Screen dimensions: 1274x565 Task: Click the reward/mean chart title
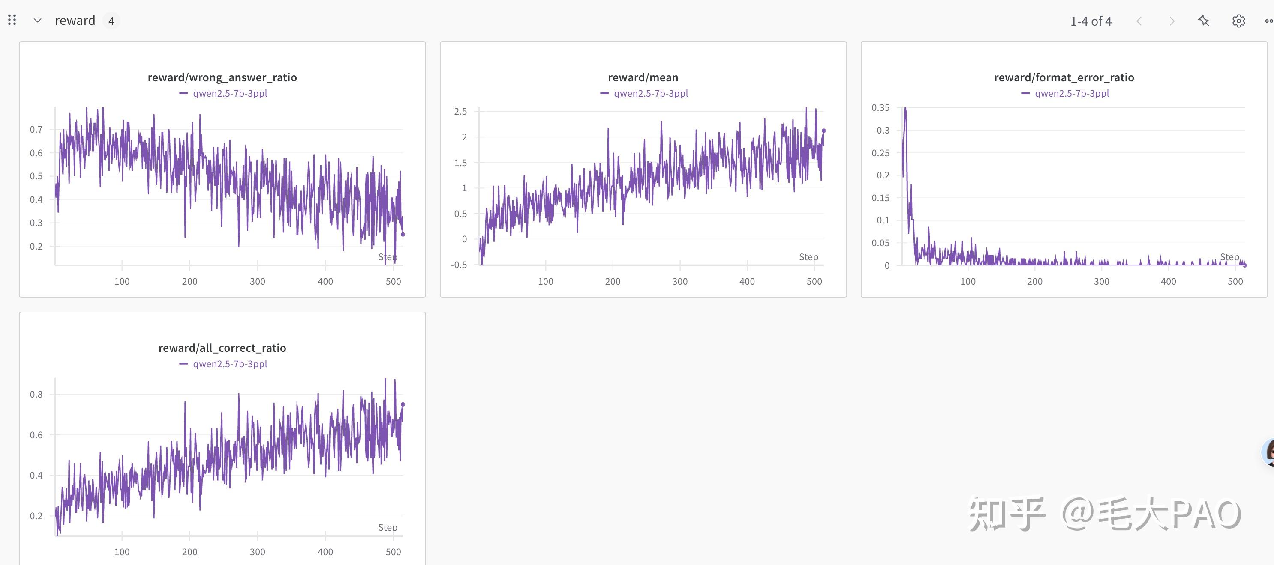coord(643,77)
